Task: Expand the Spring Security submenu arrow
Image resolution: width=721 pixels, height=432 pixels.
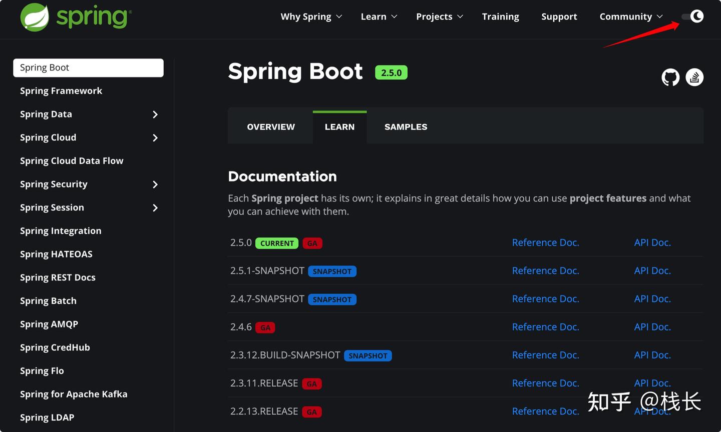Action: coord(155,184)
